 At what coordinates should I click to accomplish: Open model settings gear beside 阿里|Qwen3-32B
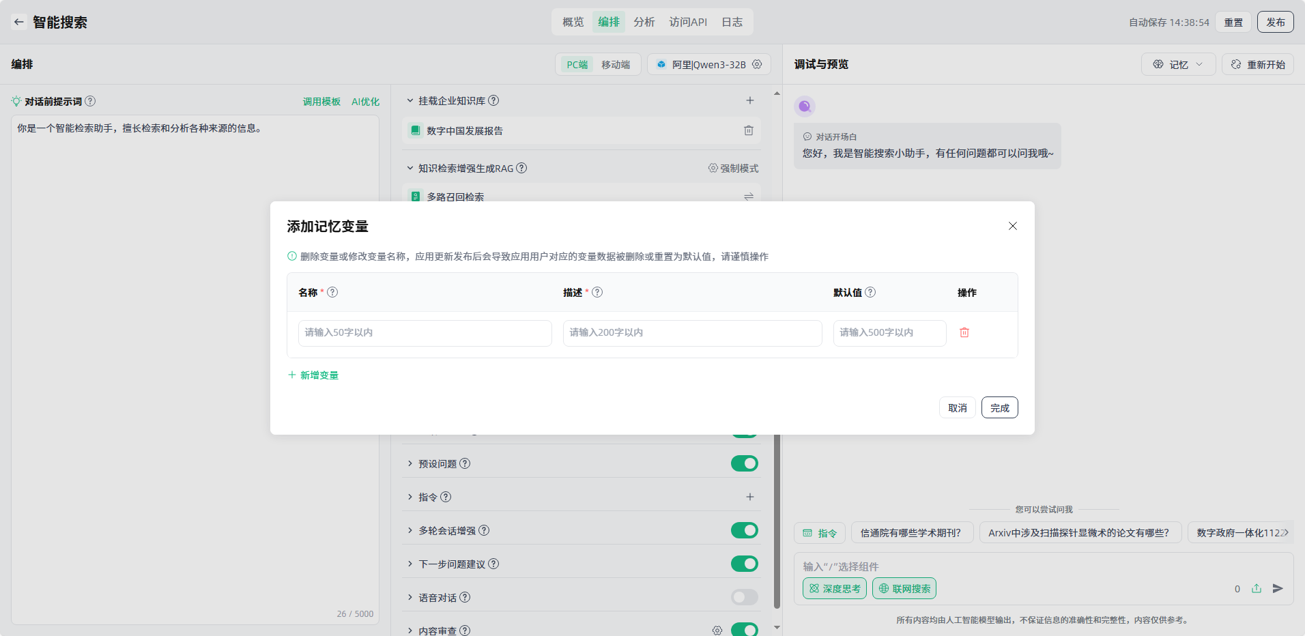[757, 64]
